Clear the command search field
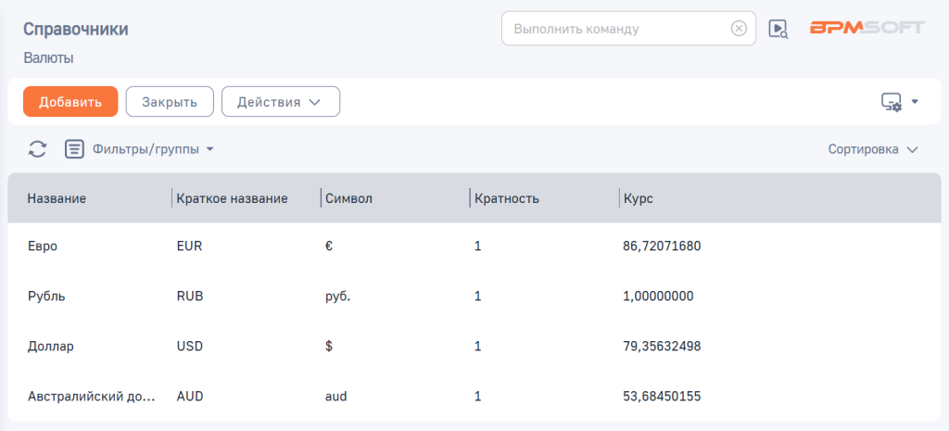The width and height of the screenshot is (949, 431). [x=739, y=29]
